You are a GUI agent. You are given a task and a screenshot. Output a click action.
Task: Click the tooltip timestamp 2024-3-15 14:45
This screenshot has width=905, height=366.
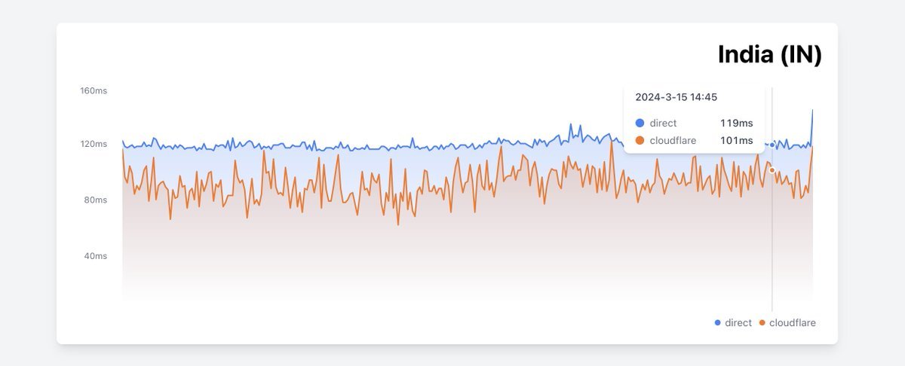click(x=676, y=97)
